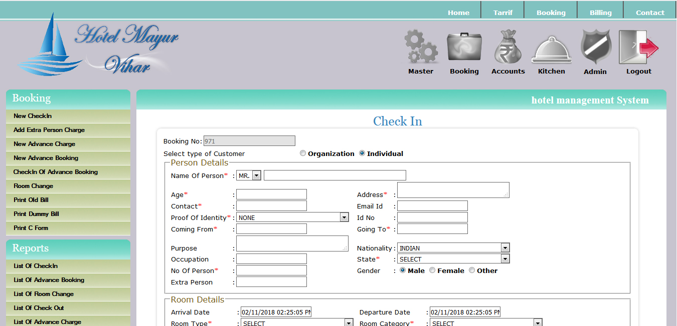Open the Room Category dropdown
Image resolution: width=677 pixels, height=326 pixels.
(x=486, y=323)
